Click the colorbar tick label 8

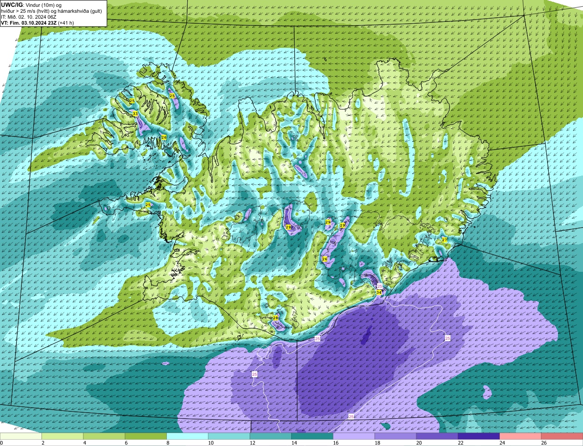click(x=168, y=443)
